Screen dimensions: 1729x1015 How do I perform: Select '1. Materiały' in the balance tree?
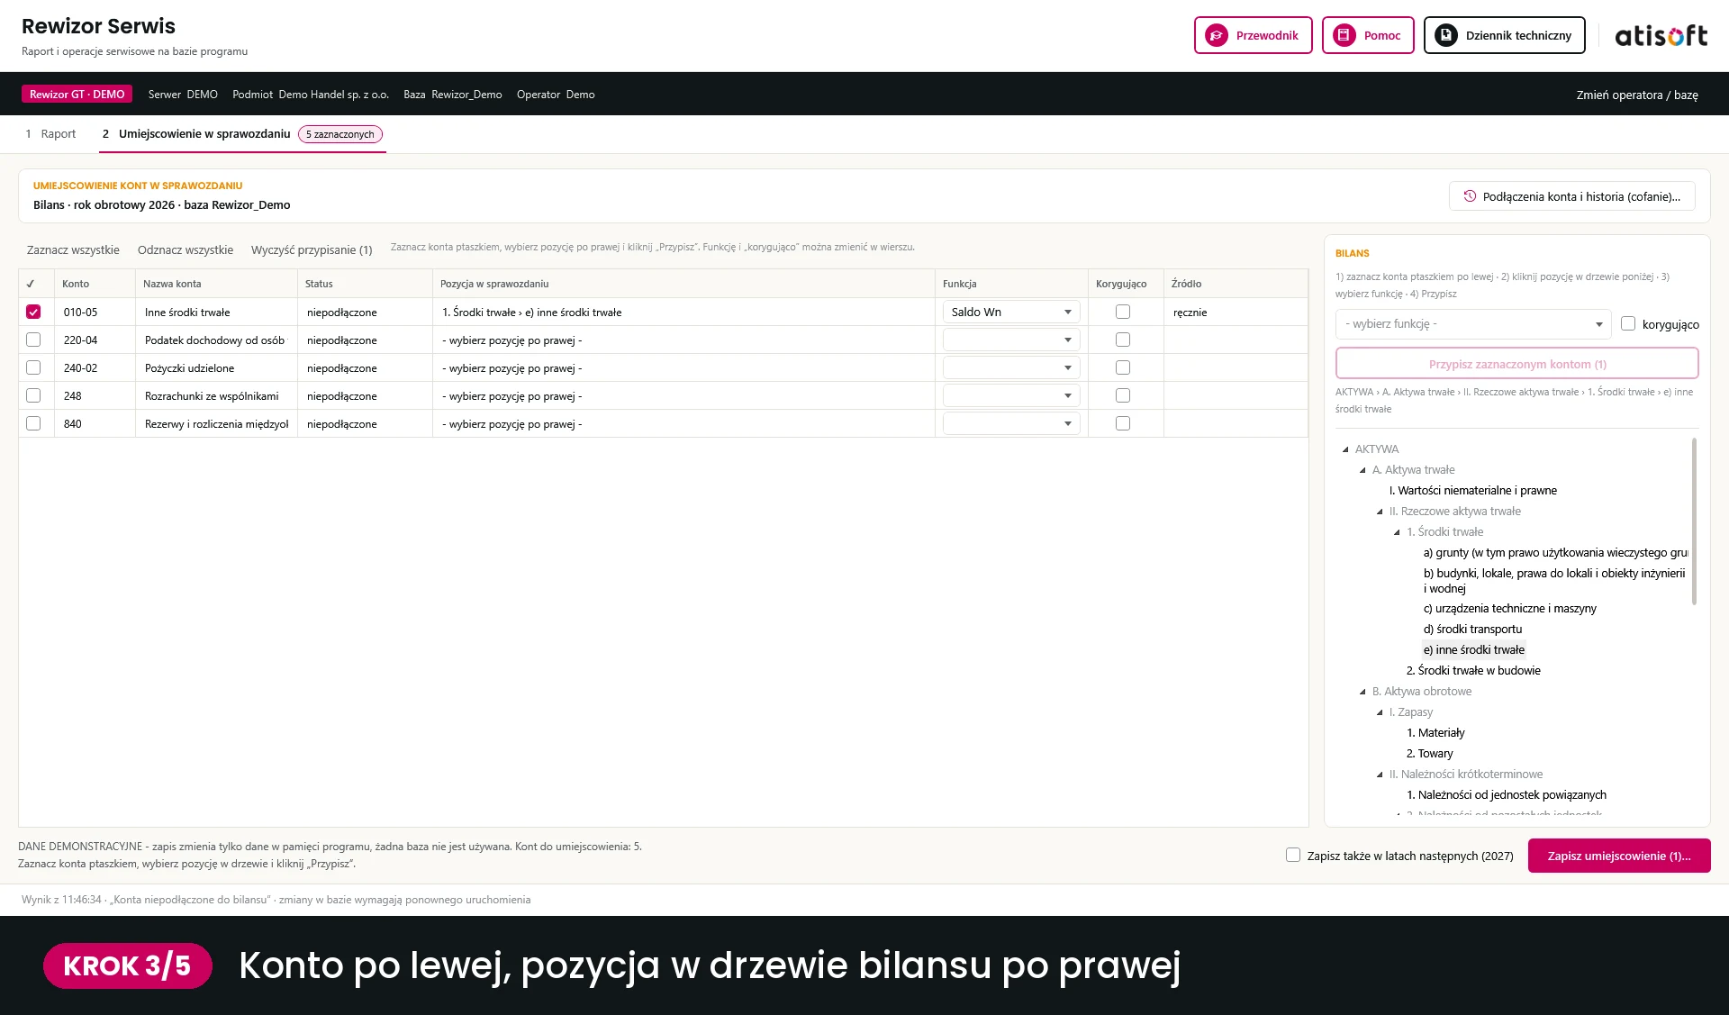(1435, 732)
